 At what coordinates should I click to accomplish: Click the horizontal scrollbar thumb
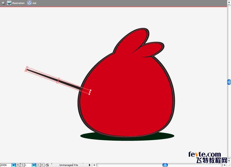coord(165,165)
